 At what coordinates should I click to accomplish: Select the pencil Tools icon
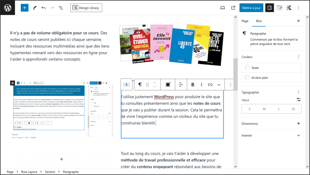[34, 8]
